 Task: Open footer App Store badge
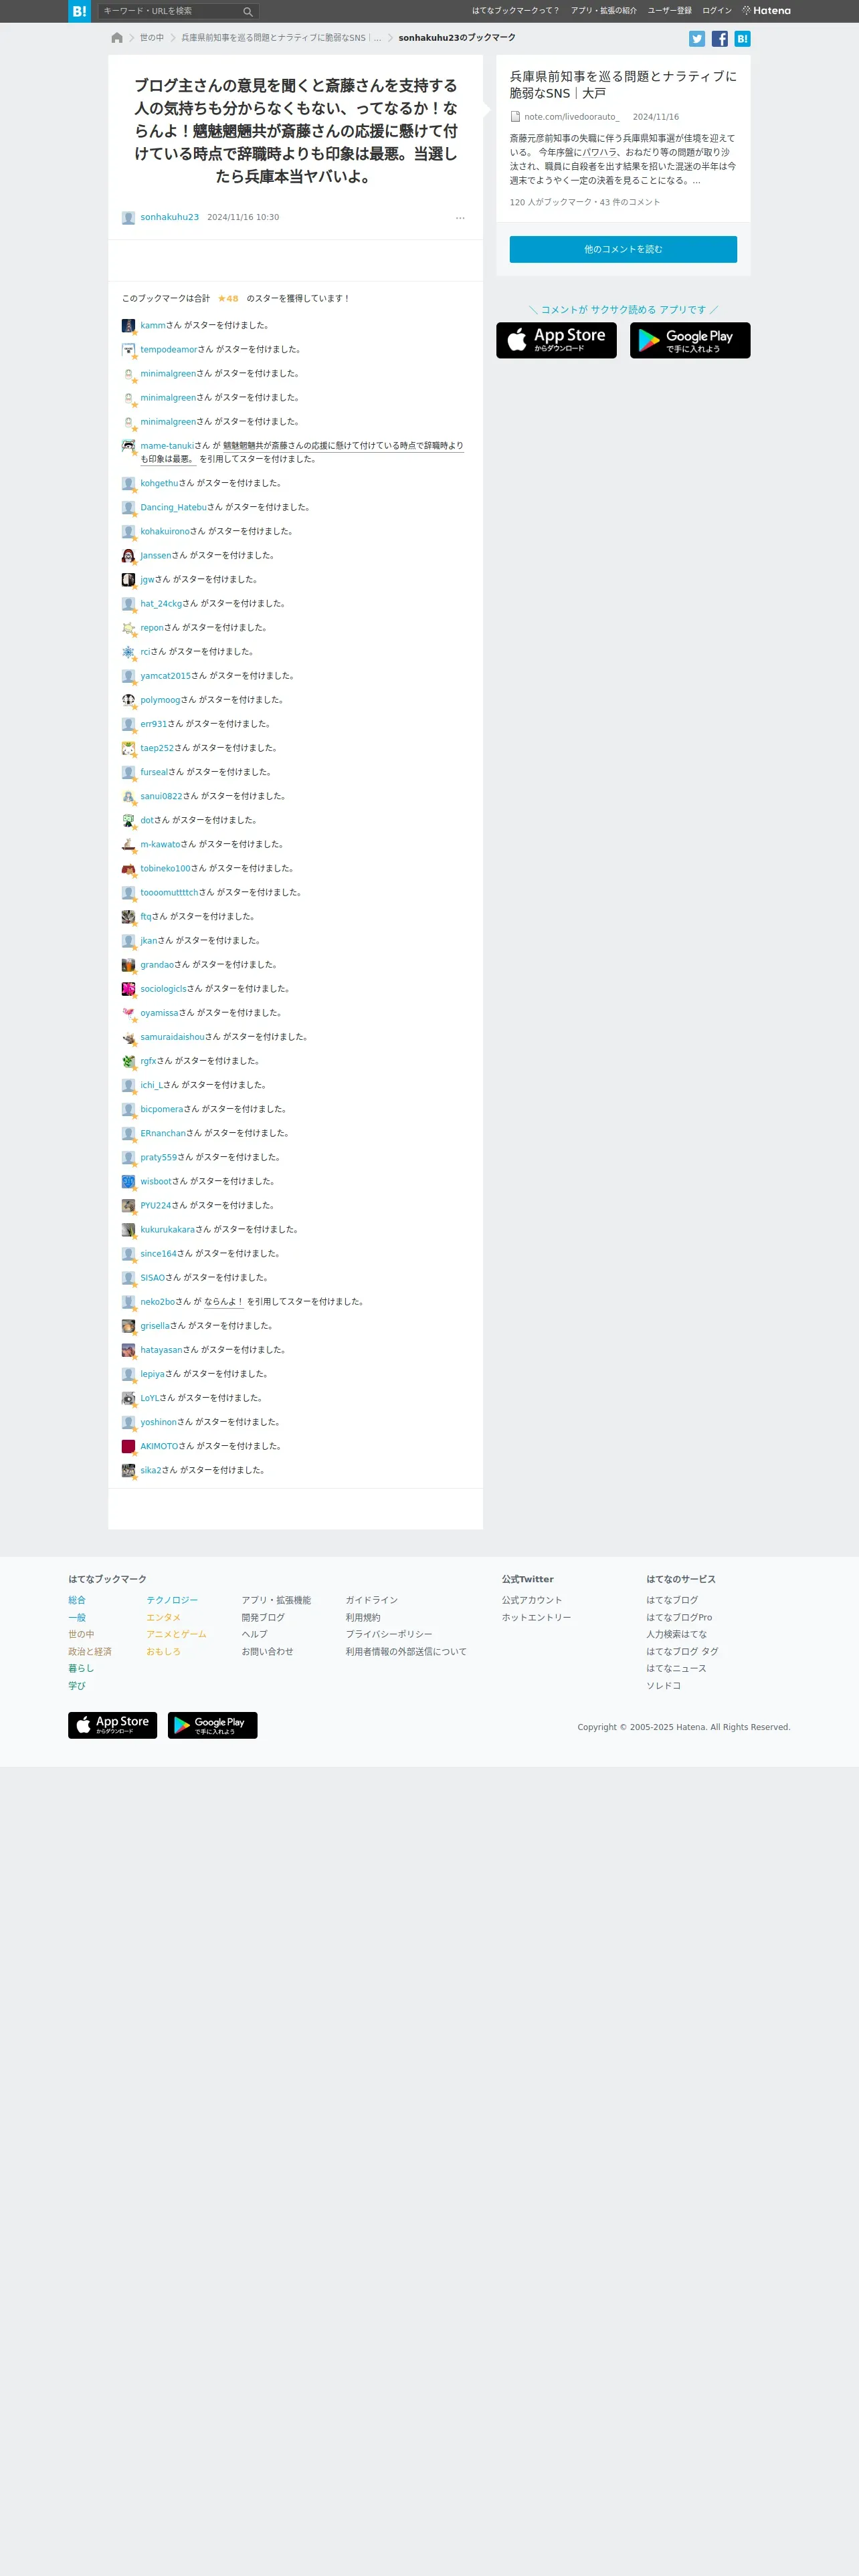[x=112, y=1725]
